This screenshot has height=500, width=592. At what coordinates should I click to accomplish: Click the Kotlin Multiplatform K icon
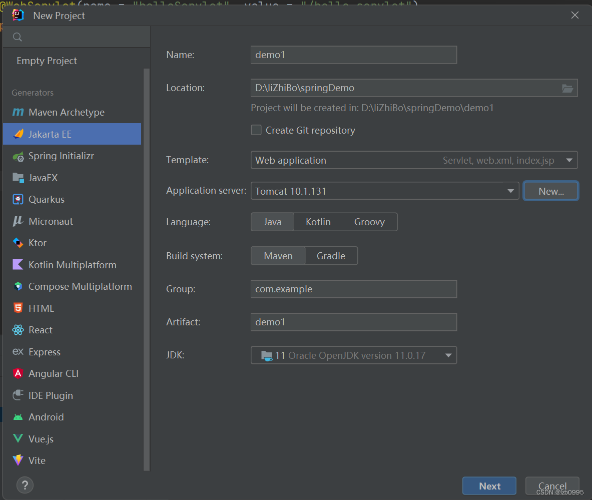tap(18, 265)
